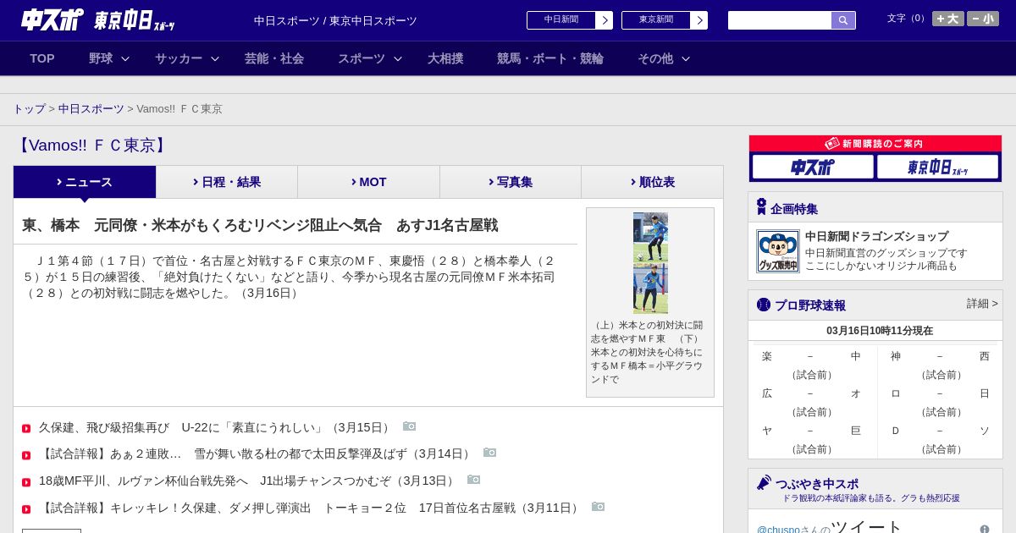The image size is (1016, 533).
Task: Open 18歳MF平川 ルヴァン杯 article
Action: [x=249, y=481]
